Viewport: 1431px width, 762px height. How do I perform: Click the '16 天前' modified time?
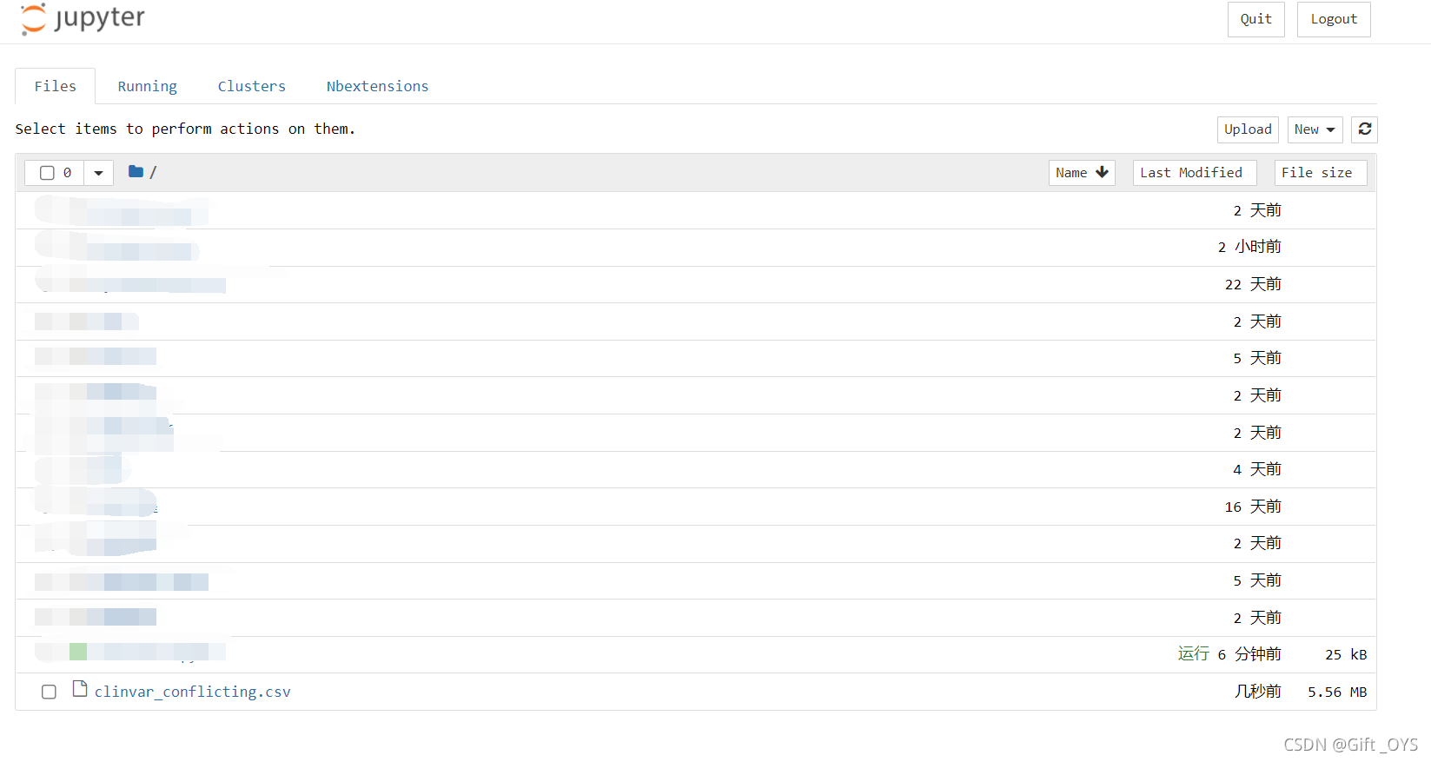click(x=1253, y=507)
